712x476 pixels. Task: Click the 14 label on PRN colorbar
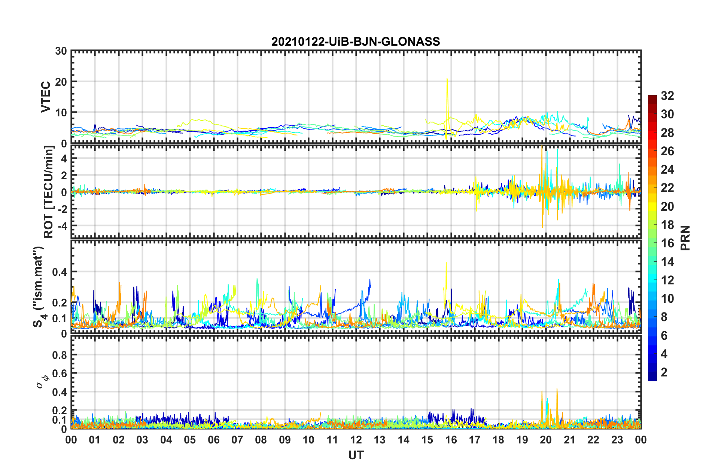tap(667, 262)
